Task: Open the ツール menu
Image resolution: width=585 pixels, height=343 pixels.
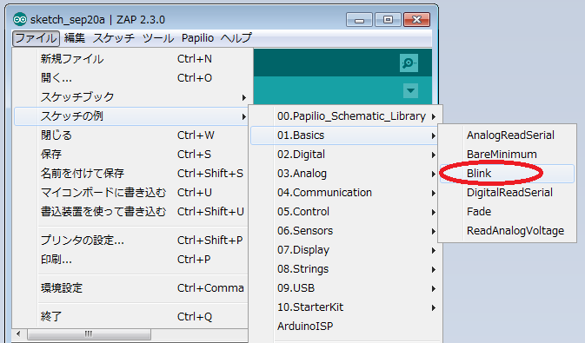Action: point(158,38)
